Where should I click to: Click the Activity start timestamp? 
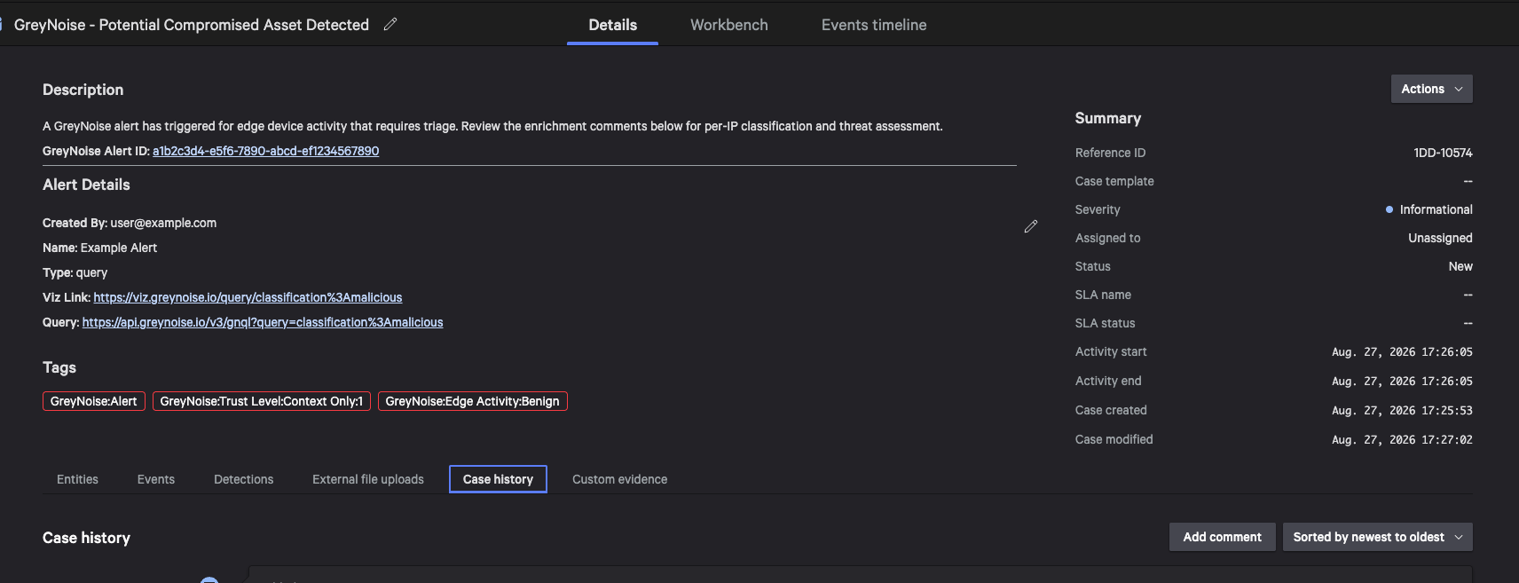pyautogui.click(x=1402, y=352)
